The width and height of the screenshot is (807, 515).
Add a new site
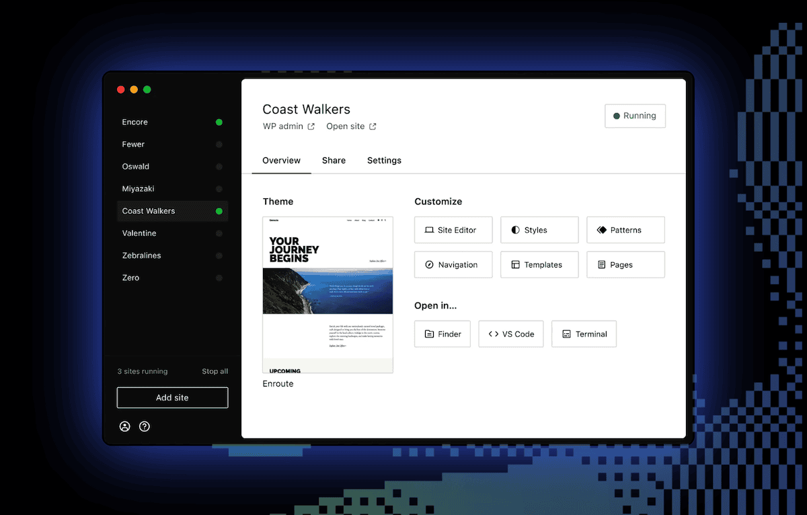coord(172,397)
